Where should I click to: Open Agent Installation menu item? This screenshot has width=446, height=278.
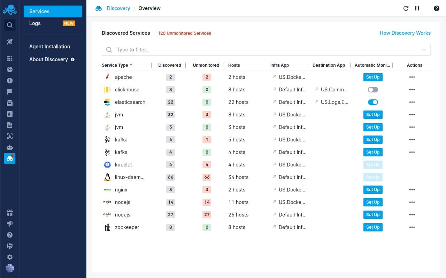49,47
